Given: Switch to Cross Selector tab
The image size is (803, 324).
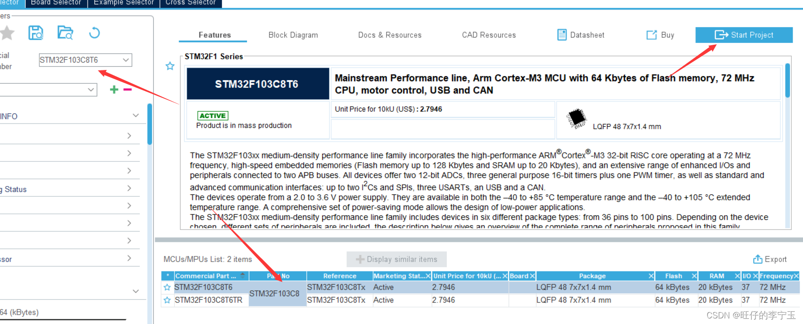Looking at the screenshot, I should click(191, 3).
